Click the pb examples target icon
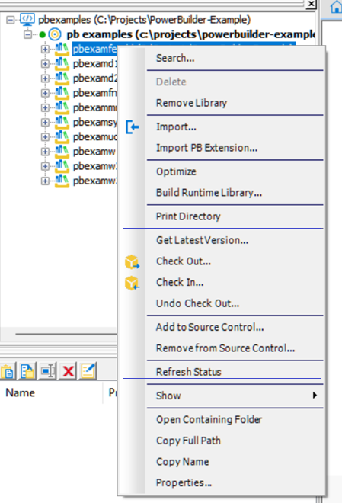This screenshot has height=503, width=342. pos(55,34)
